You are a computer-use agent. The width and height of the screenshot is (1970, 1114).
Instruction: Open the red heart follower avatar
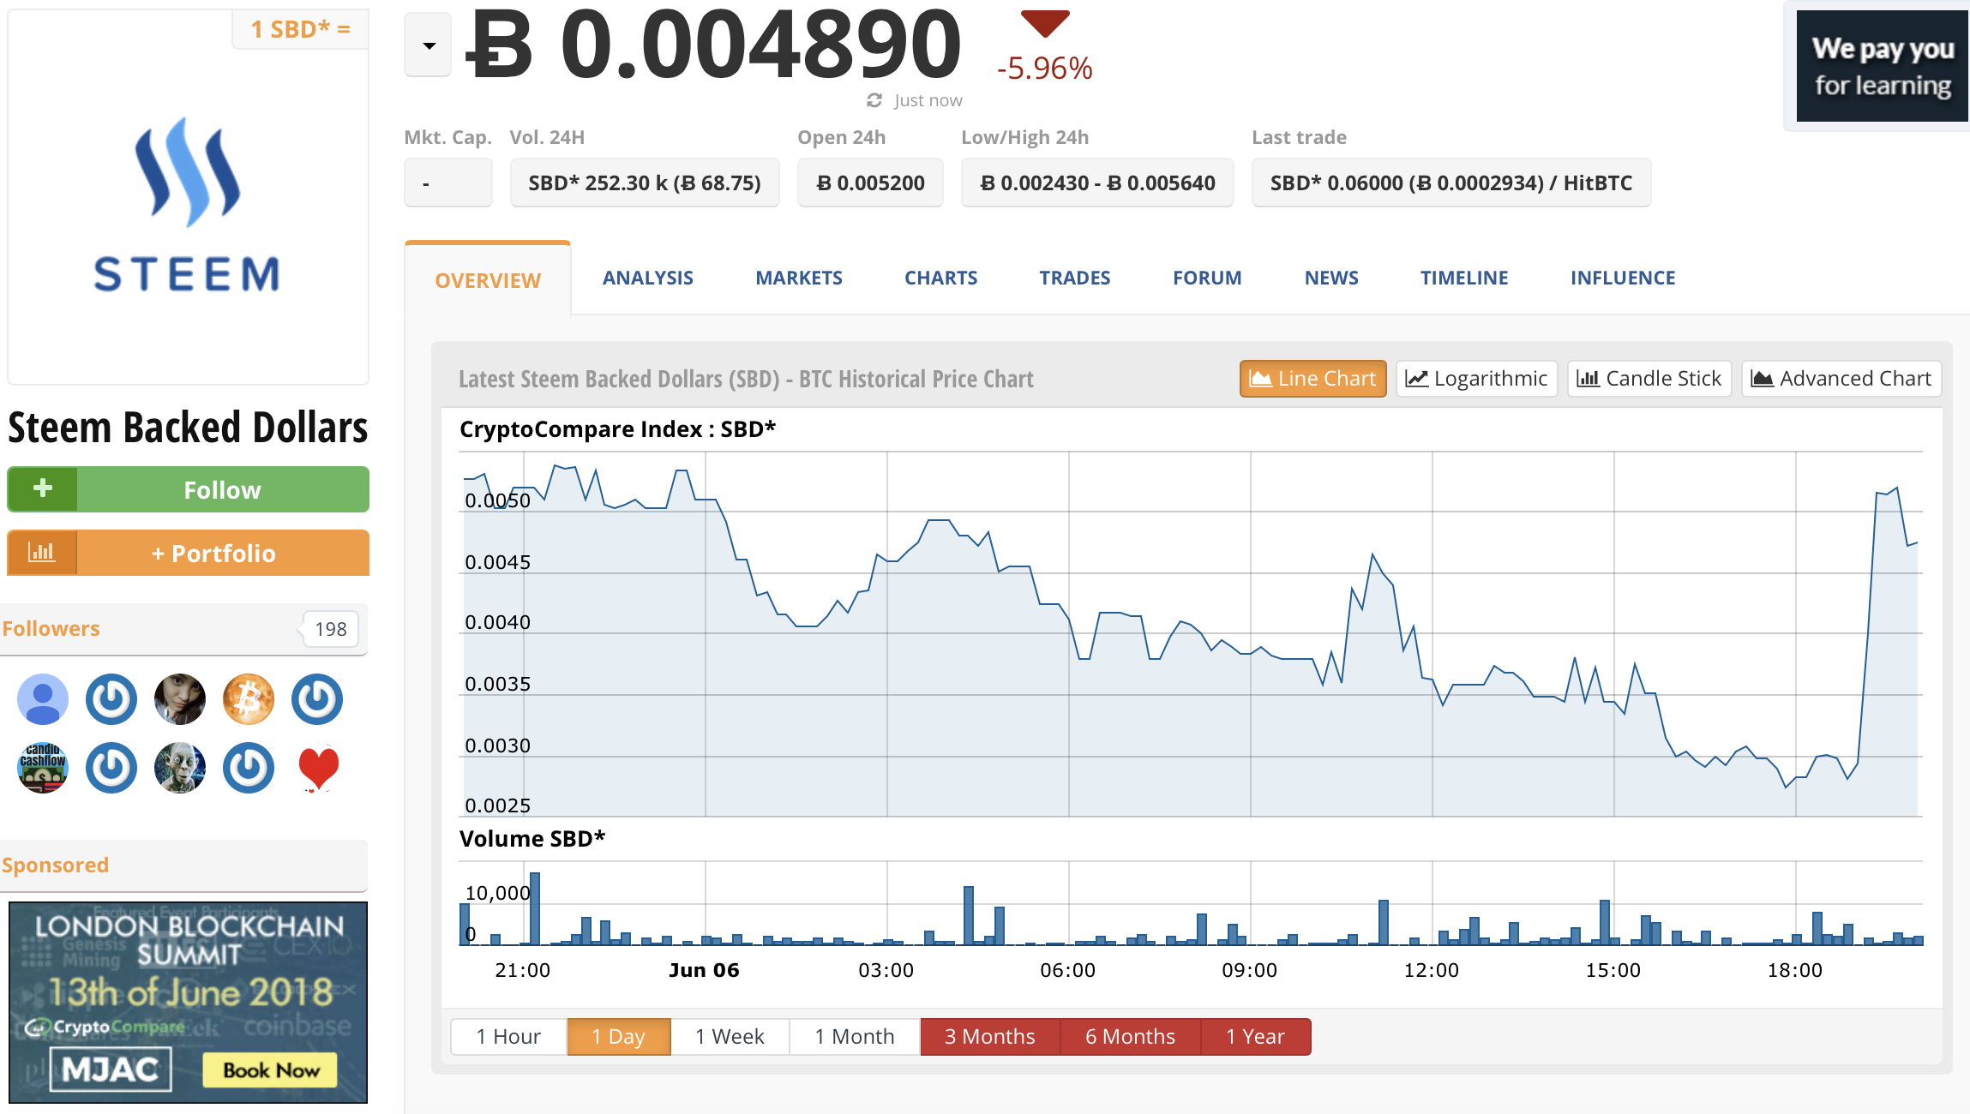click(x=318, y=769)
